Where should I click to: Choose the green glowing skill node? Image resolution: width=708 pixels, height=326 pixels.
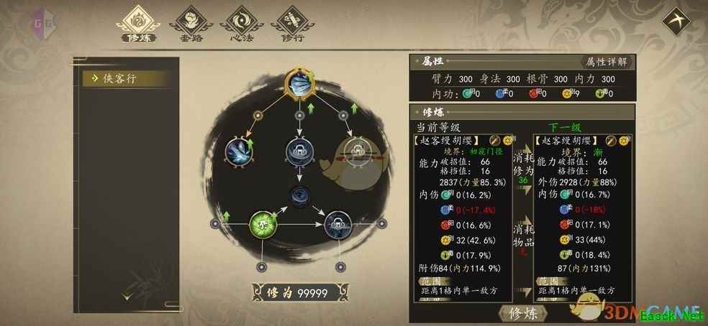[263, 224]
